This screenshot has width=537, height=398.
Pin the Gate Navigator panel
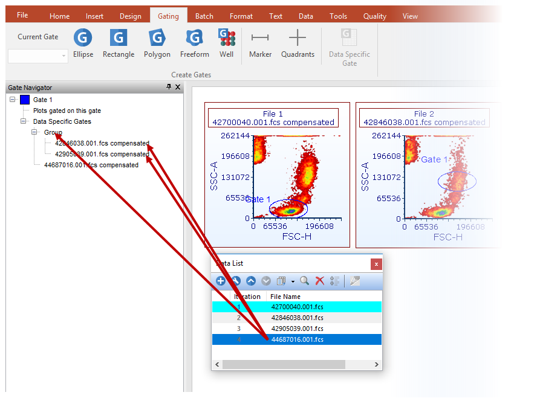click(169, 88)
